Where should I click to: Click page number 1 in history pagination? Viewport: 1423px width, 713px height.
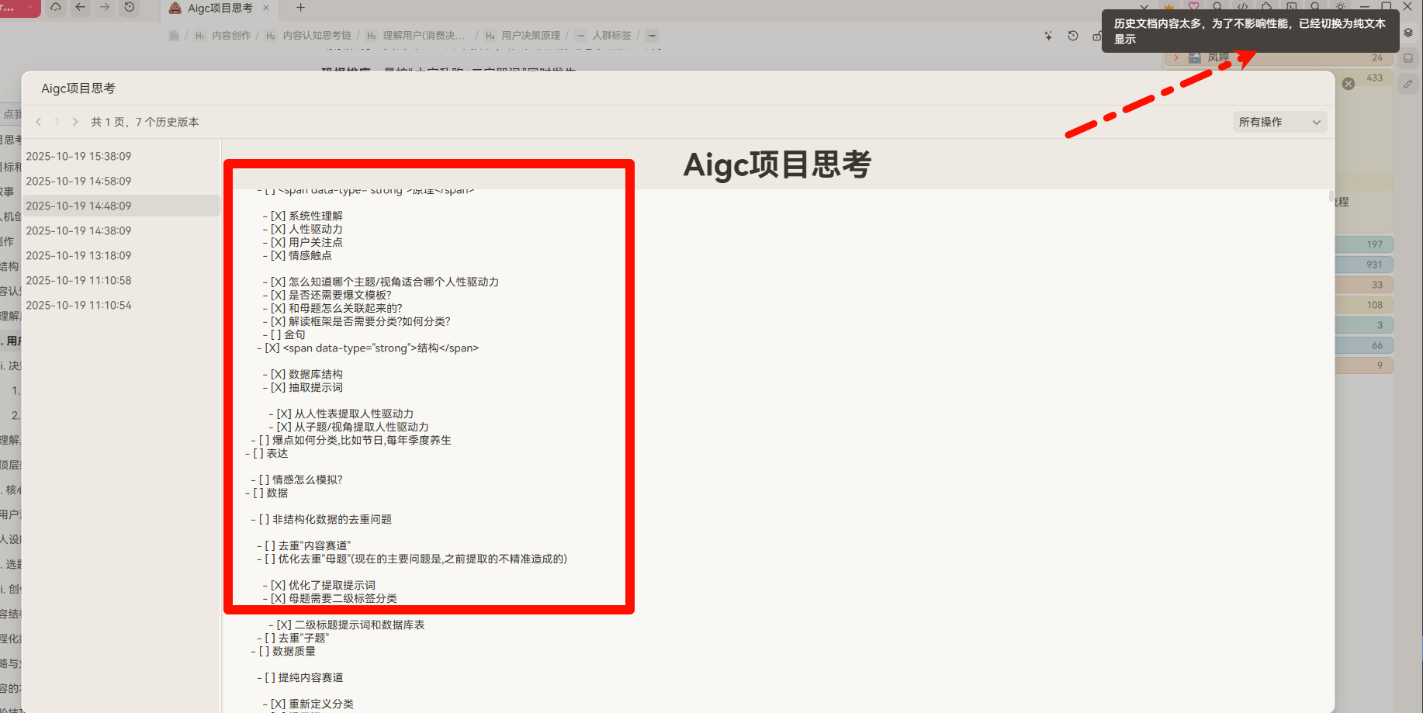coord(57,122)
